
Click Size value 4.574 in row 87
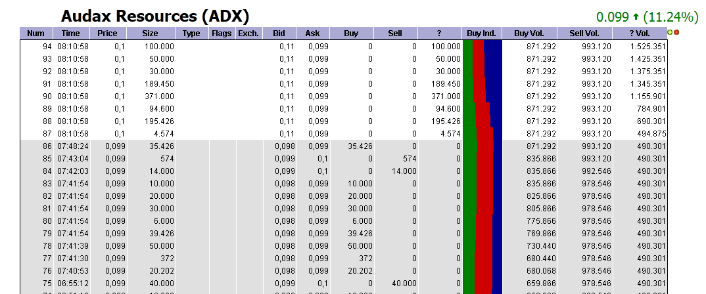click(164, 133)
